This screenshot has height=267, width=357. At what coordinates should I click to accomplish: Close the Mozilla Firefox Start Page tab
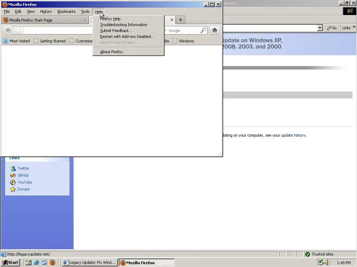85,20
